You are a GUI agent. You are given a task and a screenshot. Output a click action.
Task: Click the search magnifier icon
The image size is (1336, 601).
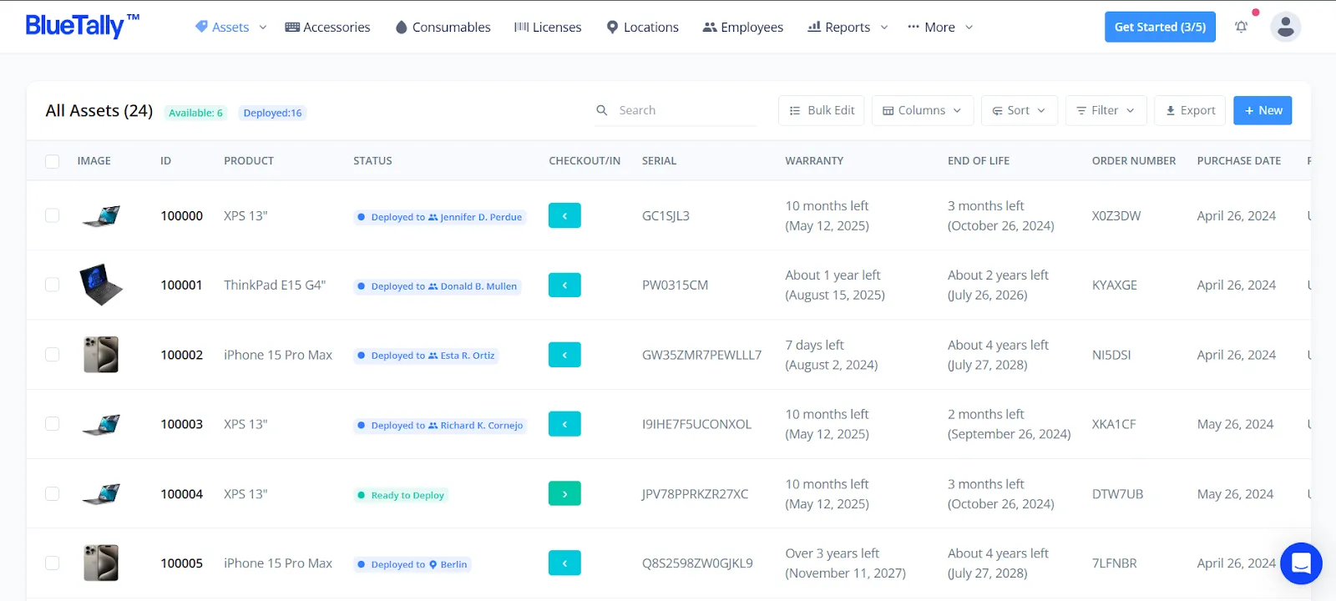pyautogui.click(x=601, y=110)
